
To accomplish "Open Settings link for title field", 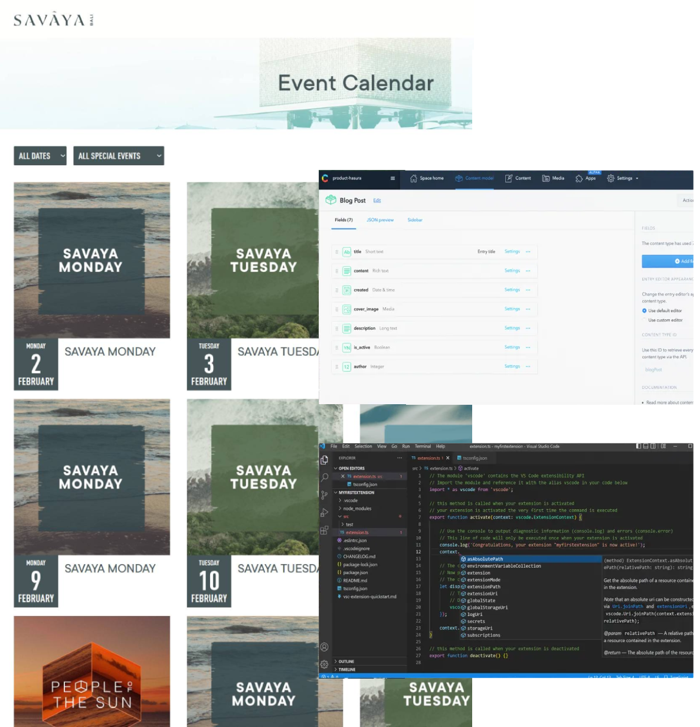I will [x=512, y=251].
